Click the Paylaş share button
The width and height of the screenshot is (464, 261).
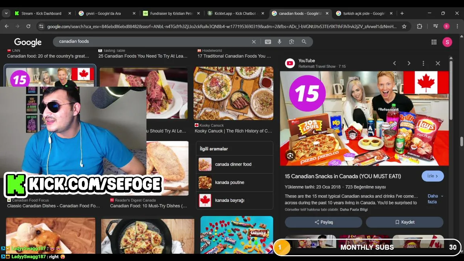coord(323,222)
